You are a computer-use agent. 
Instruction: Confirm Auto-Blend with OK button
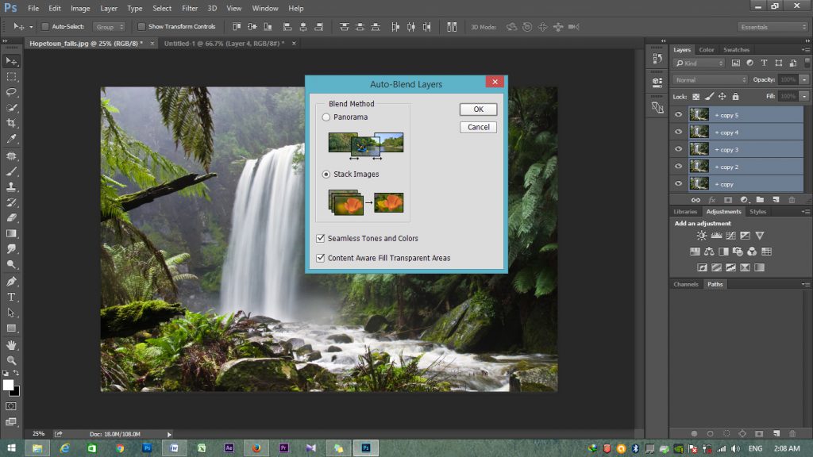478,109
